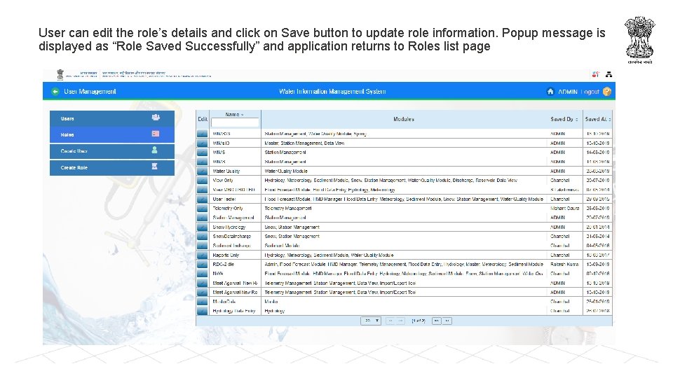Click the Logout link
673x378 pixels.
click(x=591, y=92)
